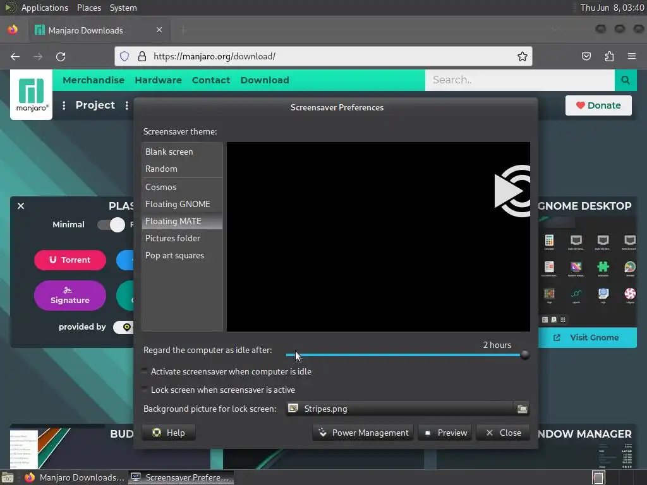
Task: Open the Merchandise link
Action: pyautogui.click(x=94, y=80)
